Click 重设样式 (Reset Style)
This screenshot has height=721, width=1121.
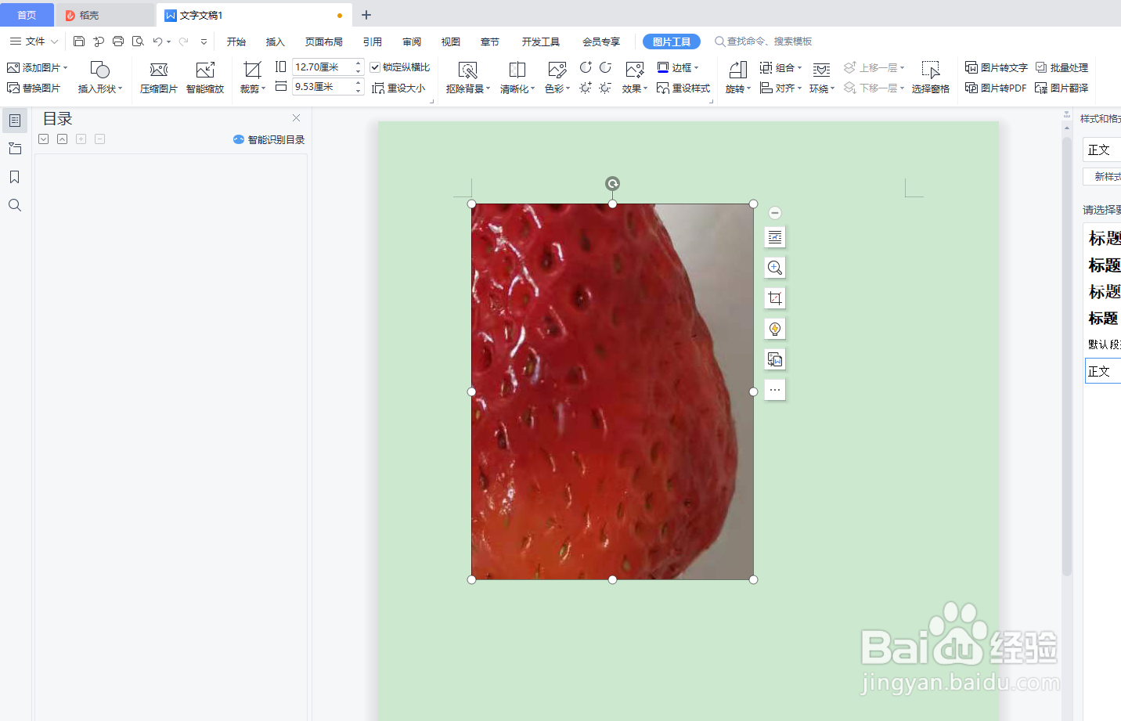pos(683,88)
